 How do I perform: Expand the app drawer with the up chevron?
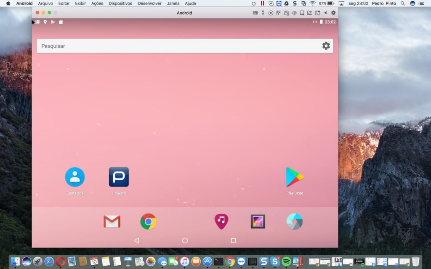[185, 203]
